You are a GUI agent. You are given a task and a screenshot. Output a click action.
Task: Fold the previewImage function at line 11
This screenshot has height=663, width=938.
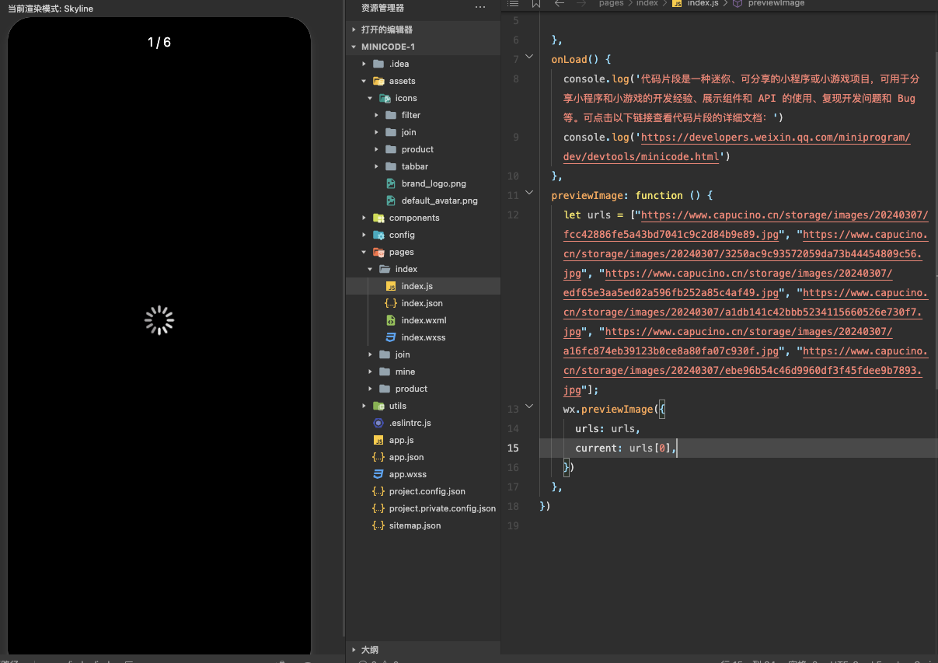pos(529,193)
